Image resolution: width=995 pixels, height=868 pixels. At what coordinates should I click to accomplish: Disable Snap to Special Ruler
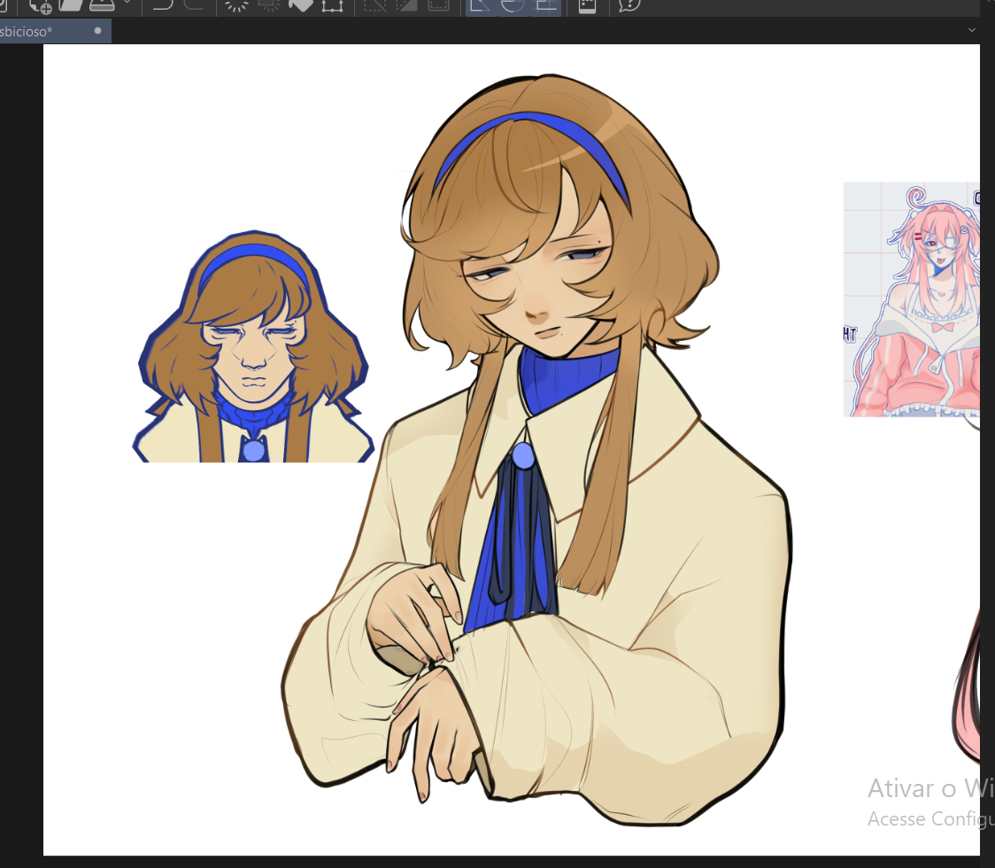pos(513,4)
